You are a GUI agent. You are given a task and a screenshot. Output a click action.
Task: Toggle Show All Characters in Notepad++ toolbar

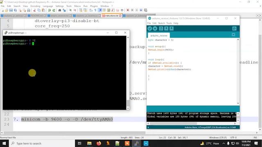[x=95, y=10]
